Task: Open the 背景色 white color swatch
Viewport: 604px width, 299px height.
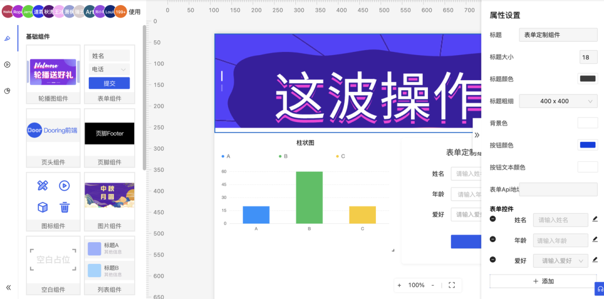Action: pos(588,123)
